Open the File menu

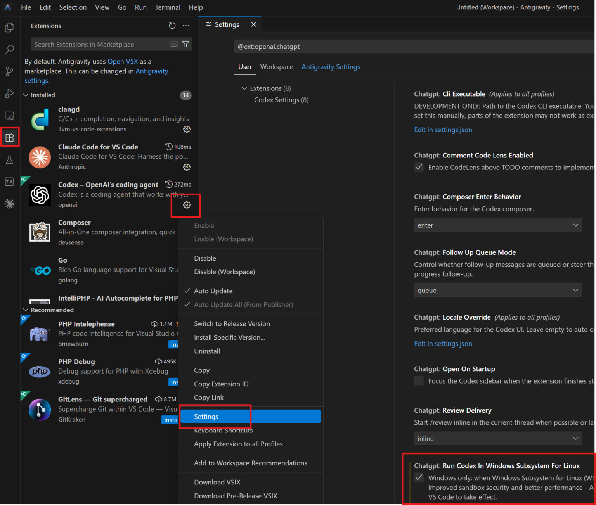tap(26, 7)
